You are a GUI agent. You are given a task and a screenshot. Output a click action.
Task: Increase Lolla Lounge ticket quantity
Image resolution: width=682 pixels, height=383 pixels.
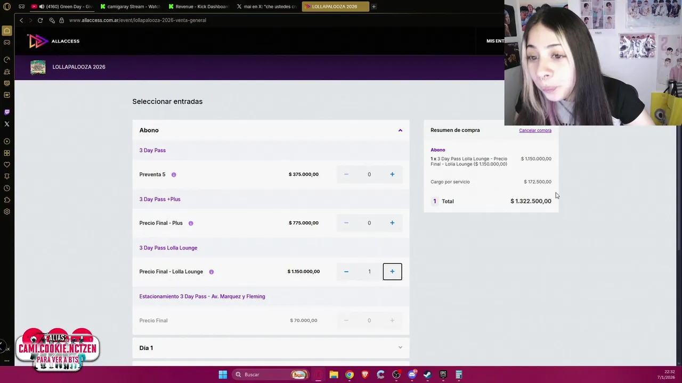(x=392, y=272)
